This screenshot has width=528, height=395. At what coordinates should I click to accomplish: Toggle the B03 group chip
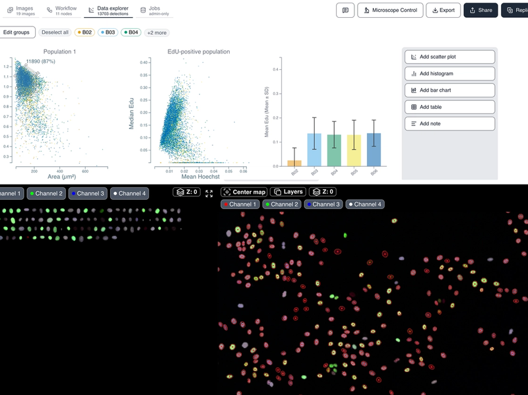click(108, 32)
